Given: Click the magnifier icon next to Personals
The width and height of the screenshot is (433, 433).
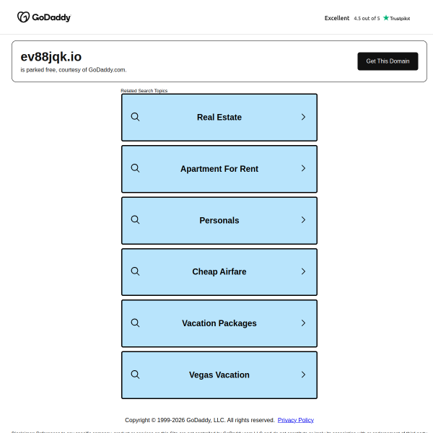Looking at the screenshot, I should [x=135, y=220].
